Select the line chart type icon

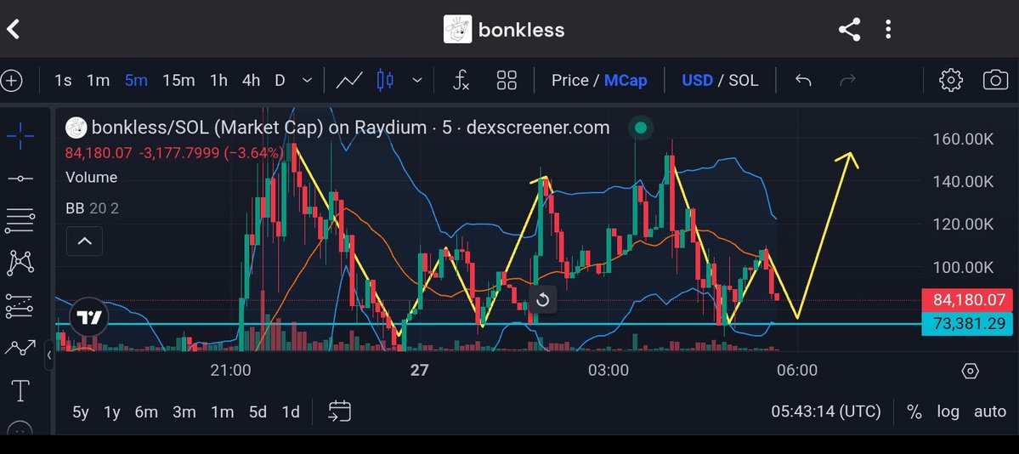click(349, 81)
